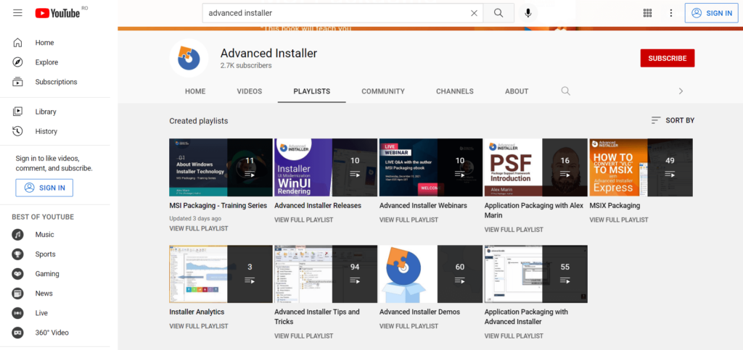Viewport: 743px width, 350px height.
Task: View full playlist for Advanced Installer Releases
Action: click(x=304, y=220)
